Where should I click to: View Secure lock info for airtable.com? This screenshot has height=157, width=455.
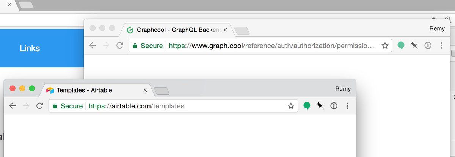click(67, 106)
